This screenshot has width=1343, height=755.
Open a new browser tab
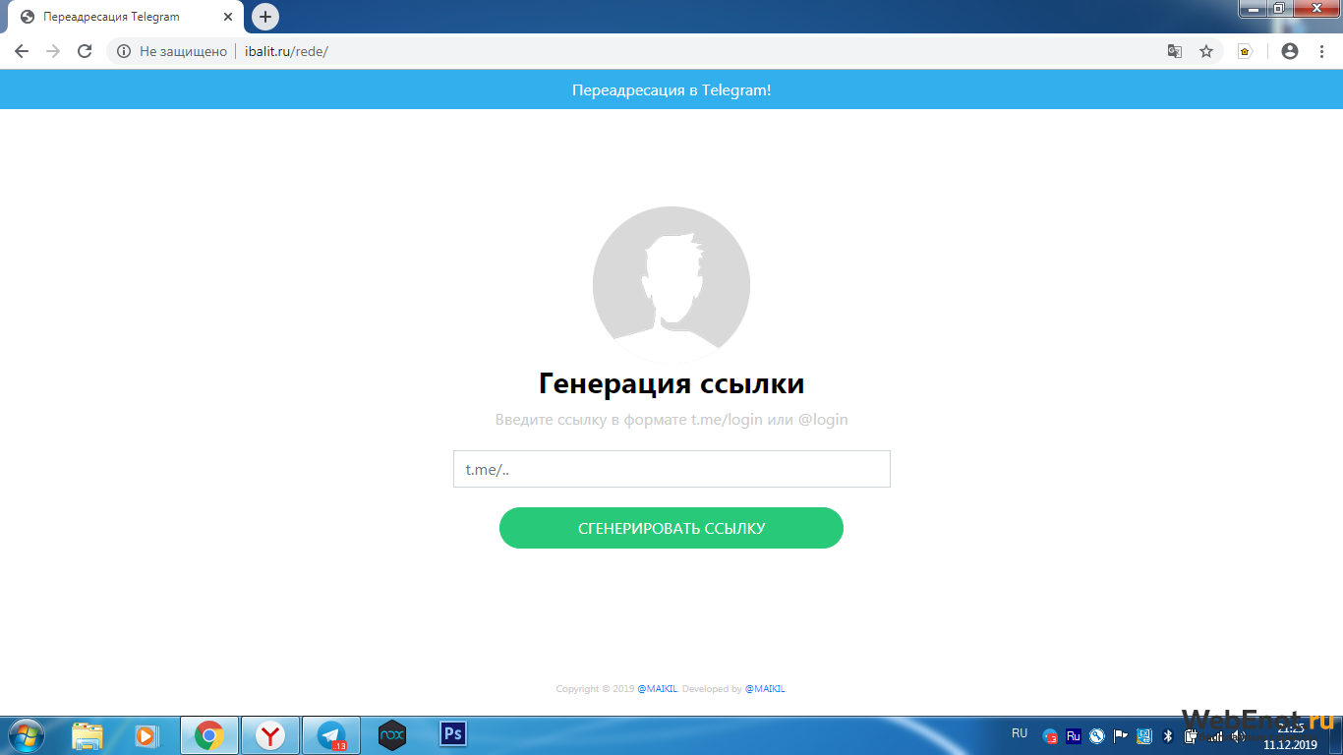pos(265,17)
